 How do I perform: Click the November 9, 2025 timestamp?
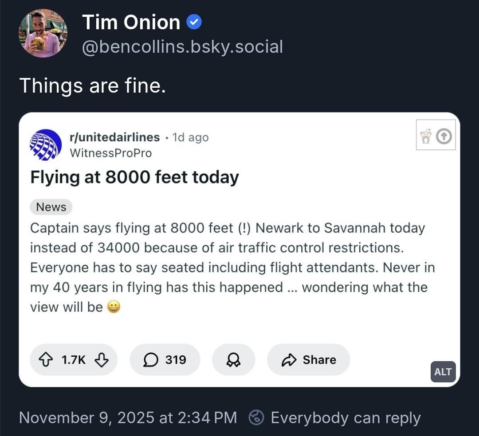point(128,418)
